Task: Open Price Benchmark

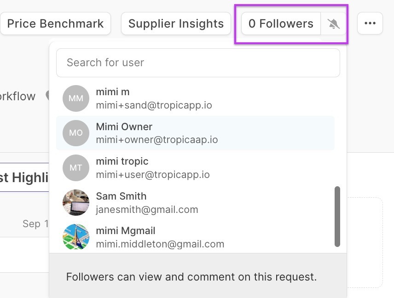Action: click(55, 24)
